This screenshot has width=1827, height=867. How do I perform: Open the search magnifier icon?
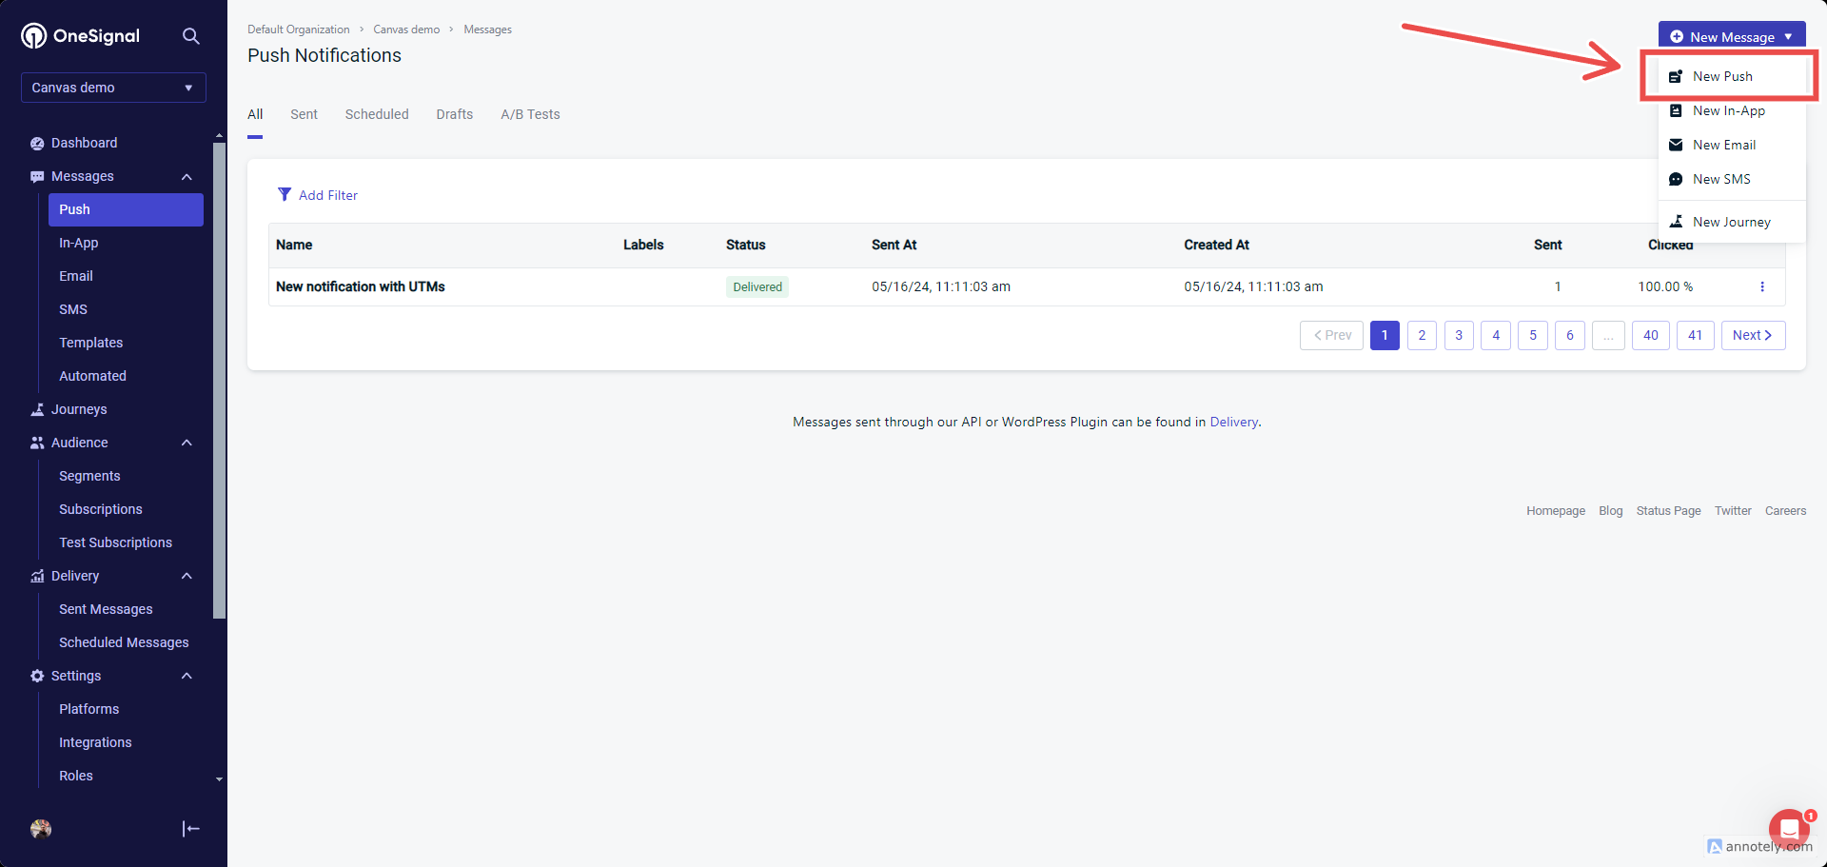pos(191,36)
